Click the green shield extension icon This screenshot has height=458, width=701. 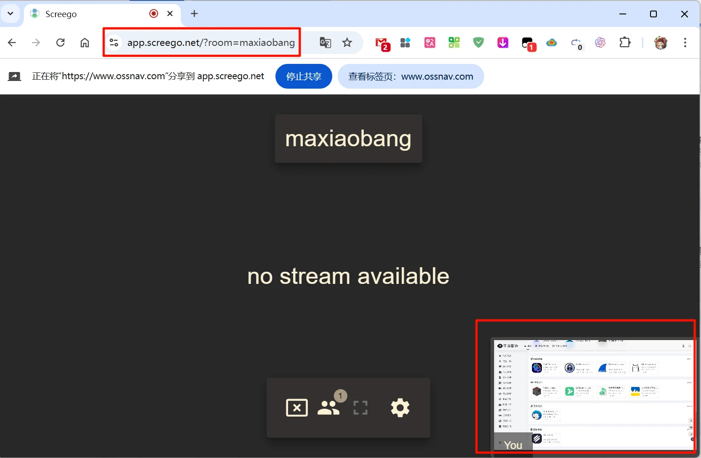point(478,43)
